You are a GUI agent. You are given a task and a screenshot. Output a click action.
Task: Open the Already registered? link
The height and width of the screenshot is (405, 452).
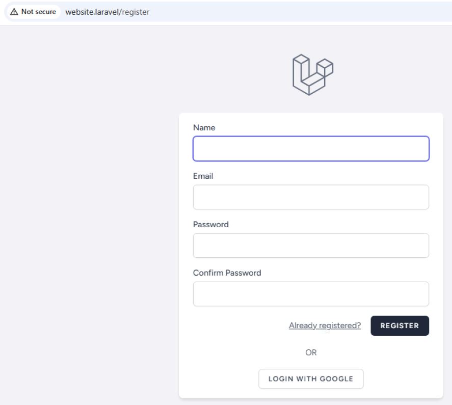coord(325,326)
